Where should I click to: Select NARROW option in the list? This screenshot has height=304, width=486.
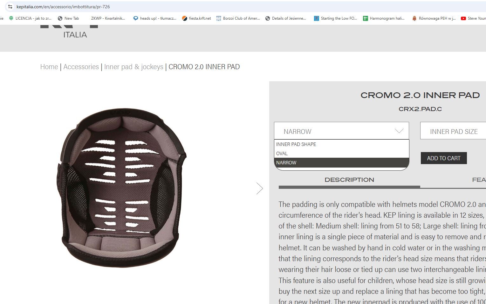341,162
